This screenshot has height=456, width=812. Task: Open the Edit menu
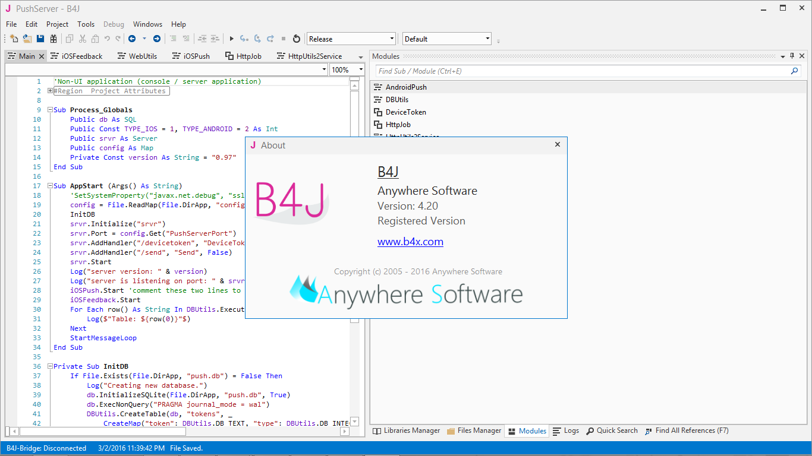[x=32, y=24]
